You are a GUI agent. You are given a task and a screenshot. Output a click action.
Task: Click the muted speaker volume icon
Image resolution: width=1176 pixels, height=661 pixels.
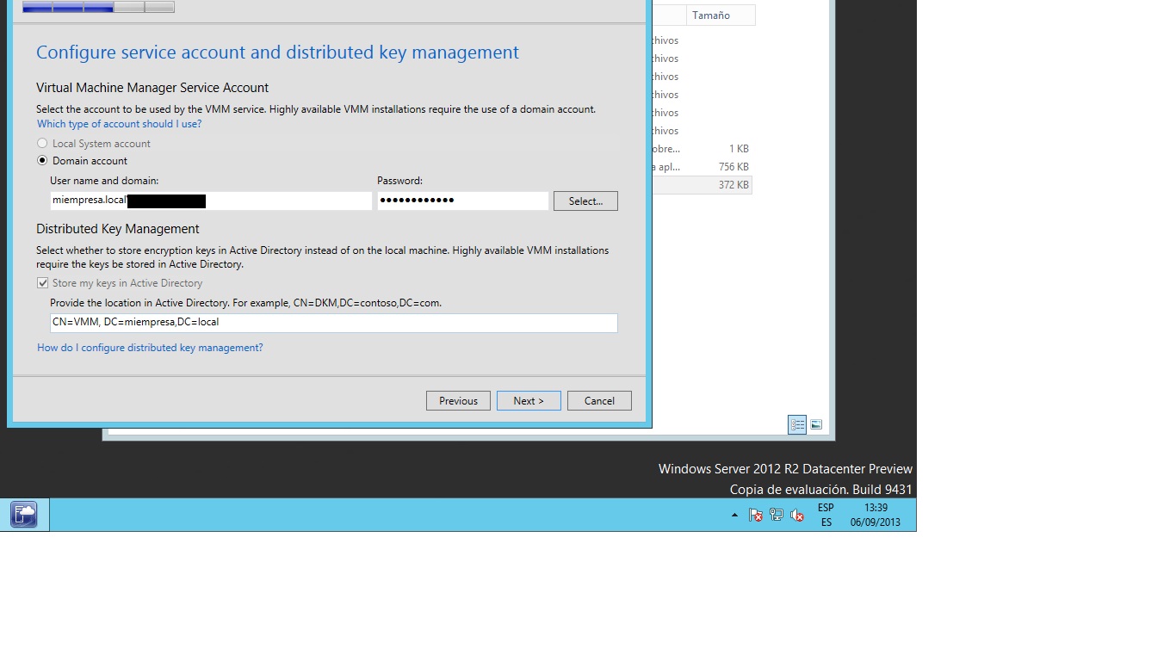click(x=797, y=516)
